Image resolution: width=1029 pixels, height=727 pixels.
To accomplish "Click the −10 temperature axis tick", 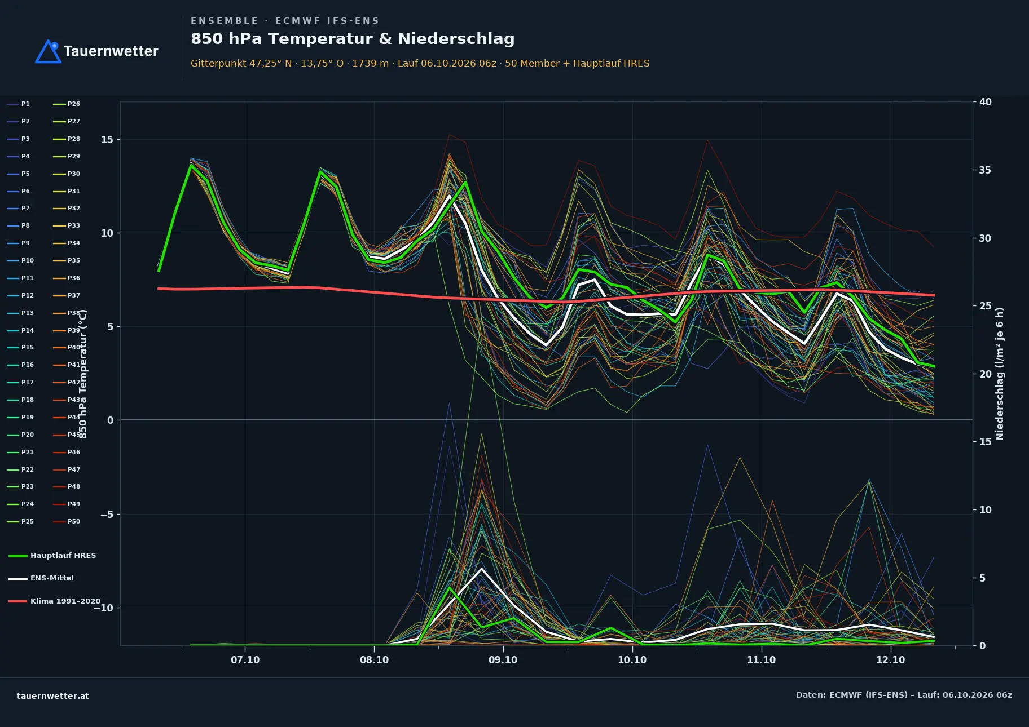I will pyautogui.click(x=103, y=608).
